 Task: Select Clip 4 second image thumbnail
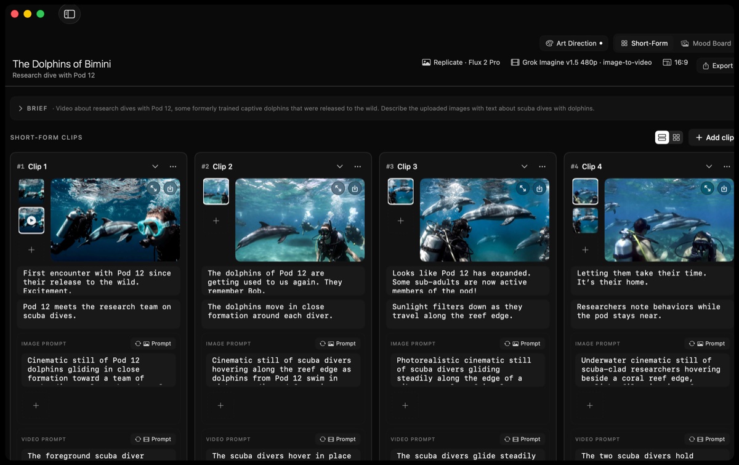click(x=586, y=220)
